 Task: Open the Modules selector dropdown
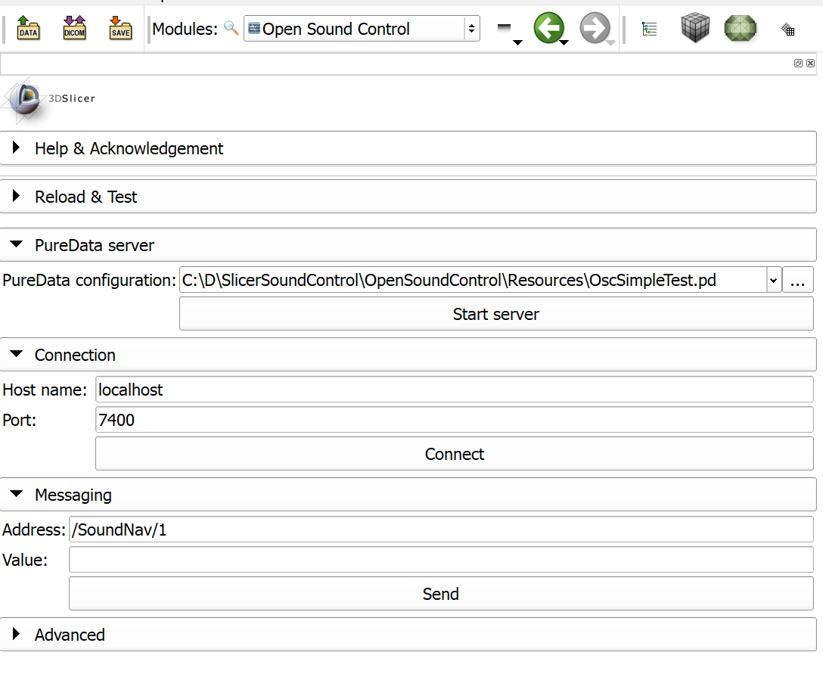coord(362,29)
